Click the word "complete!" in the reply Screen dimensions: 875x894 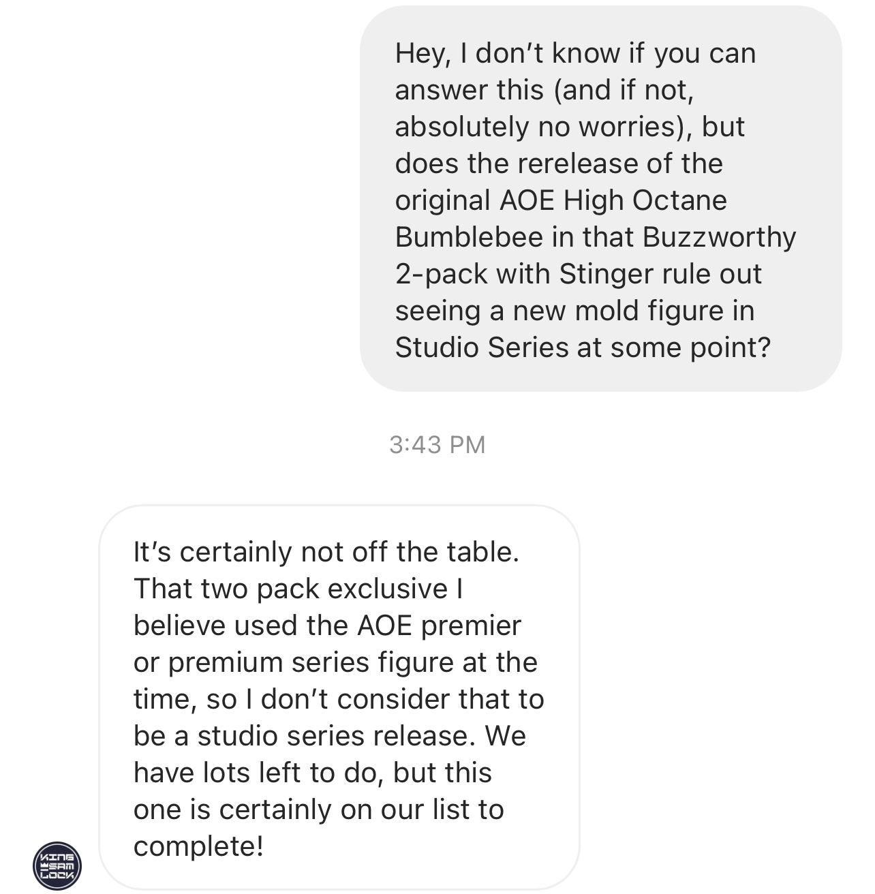coord(198,846)
